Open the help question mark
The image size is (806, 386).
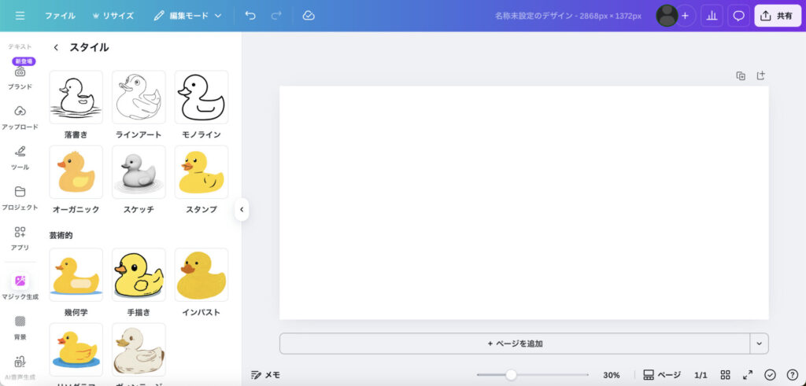point(792,375)
